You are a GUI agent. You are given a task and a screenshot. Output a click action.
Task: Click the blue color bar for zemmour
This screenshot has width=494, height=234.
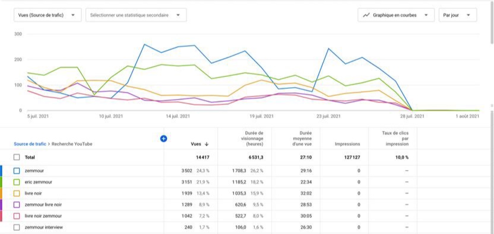[1, 171]
